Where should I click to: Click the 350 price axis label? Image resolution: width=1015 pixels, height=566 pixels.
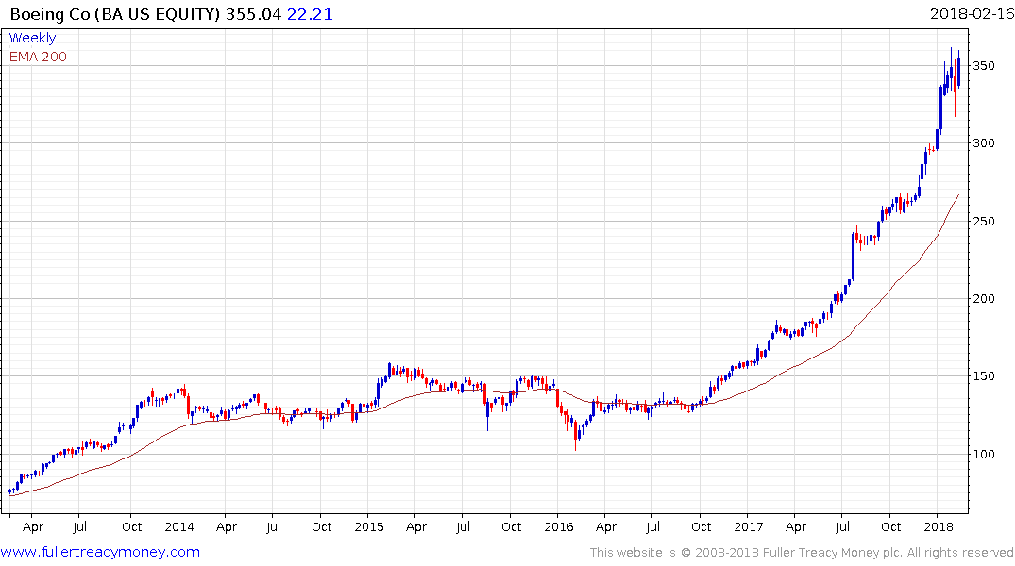point(984,65)
